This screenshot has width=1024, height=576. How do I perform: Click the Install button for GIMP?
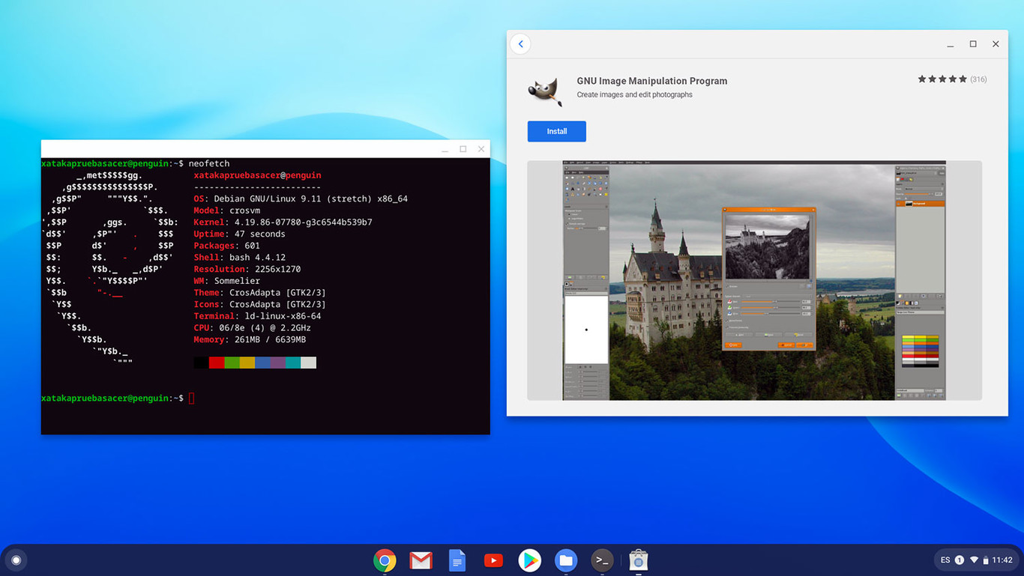tap(556, 131)
